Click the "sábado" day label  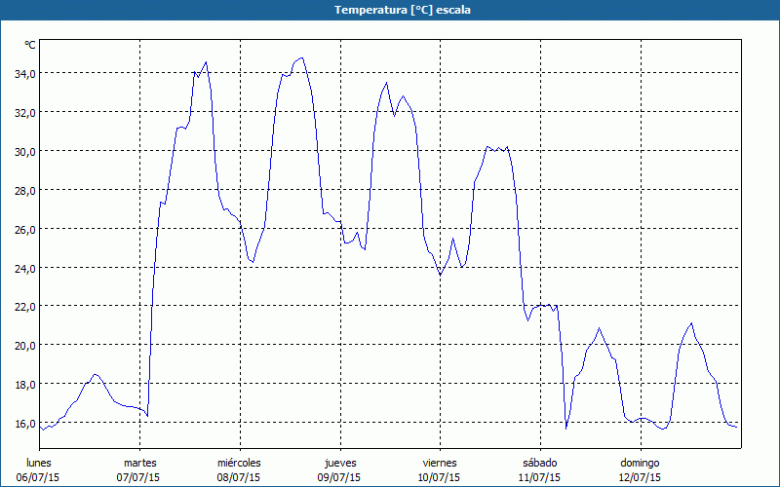click(x=538, y=463)
